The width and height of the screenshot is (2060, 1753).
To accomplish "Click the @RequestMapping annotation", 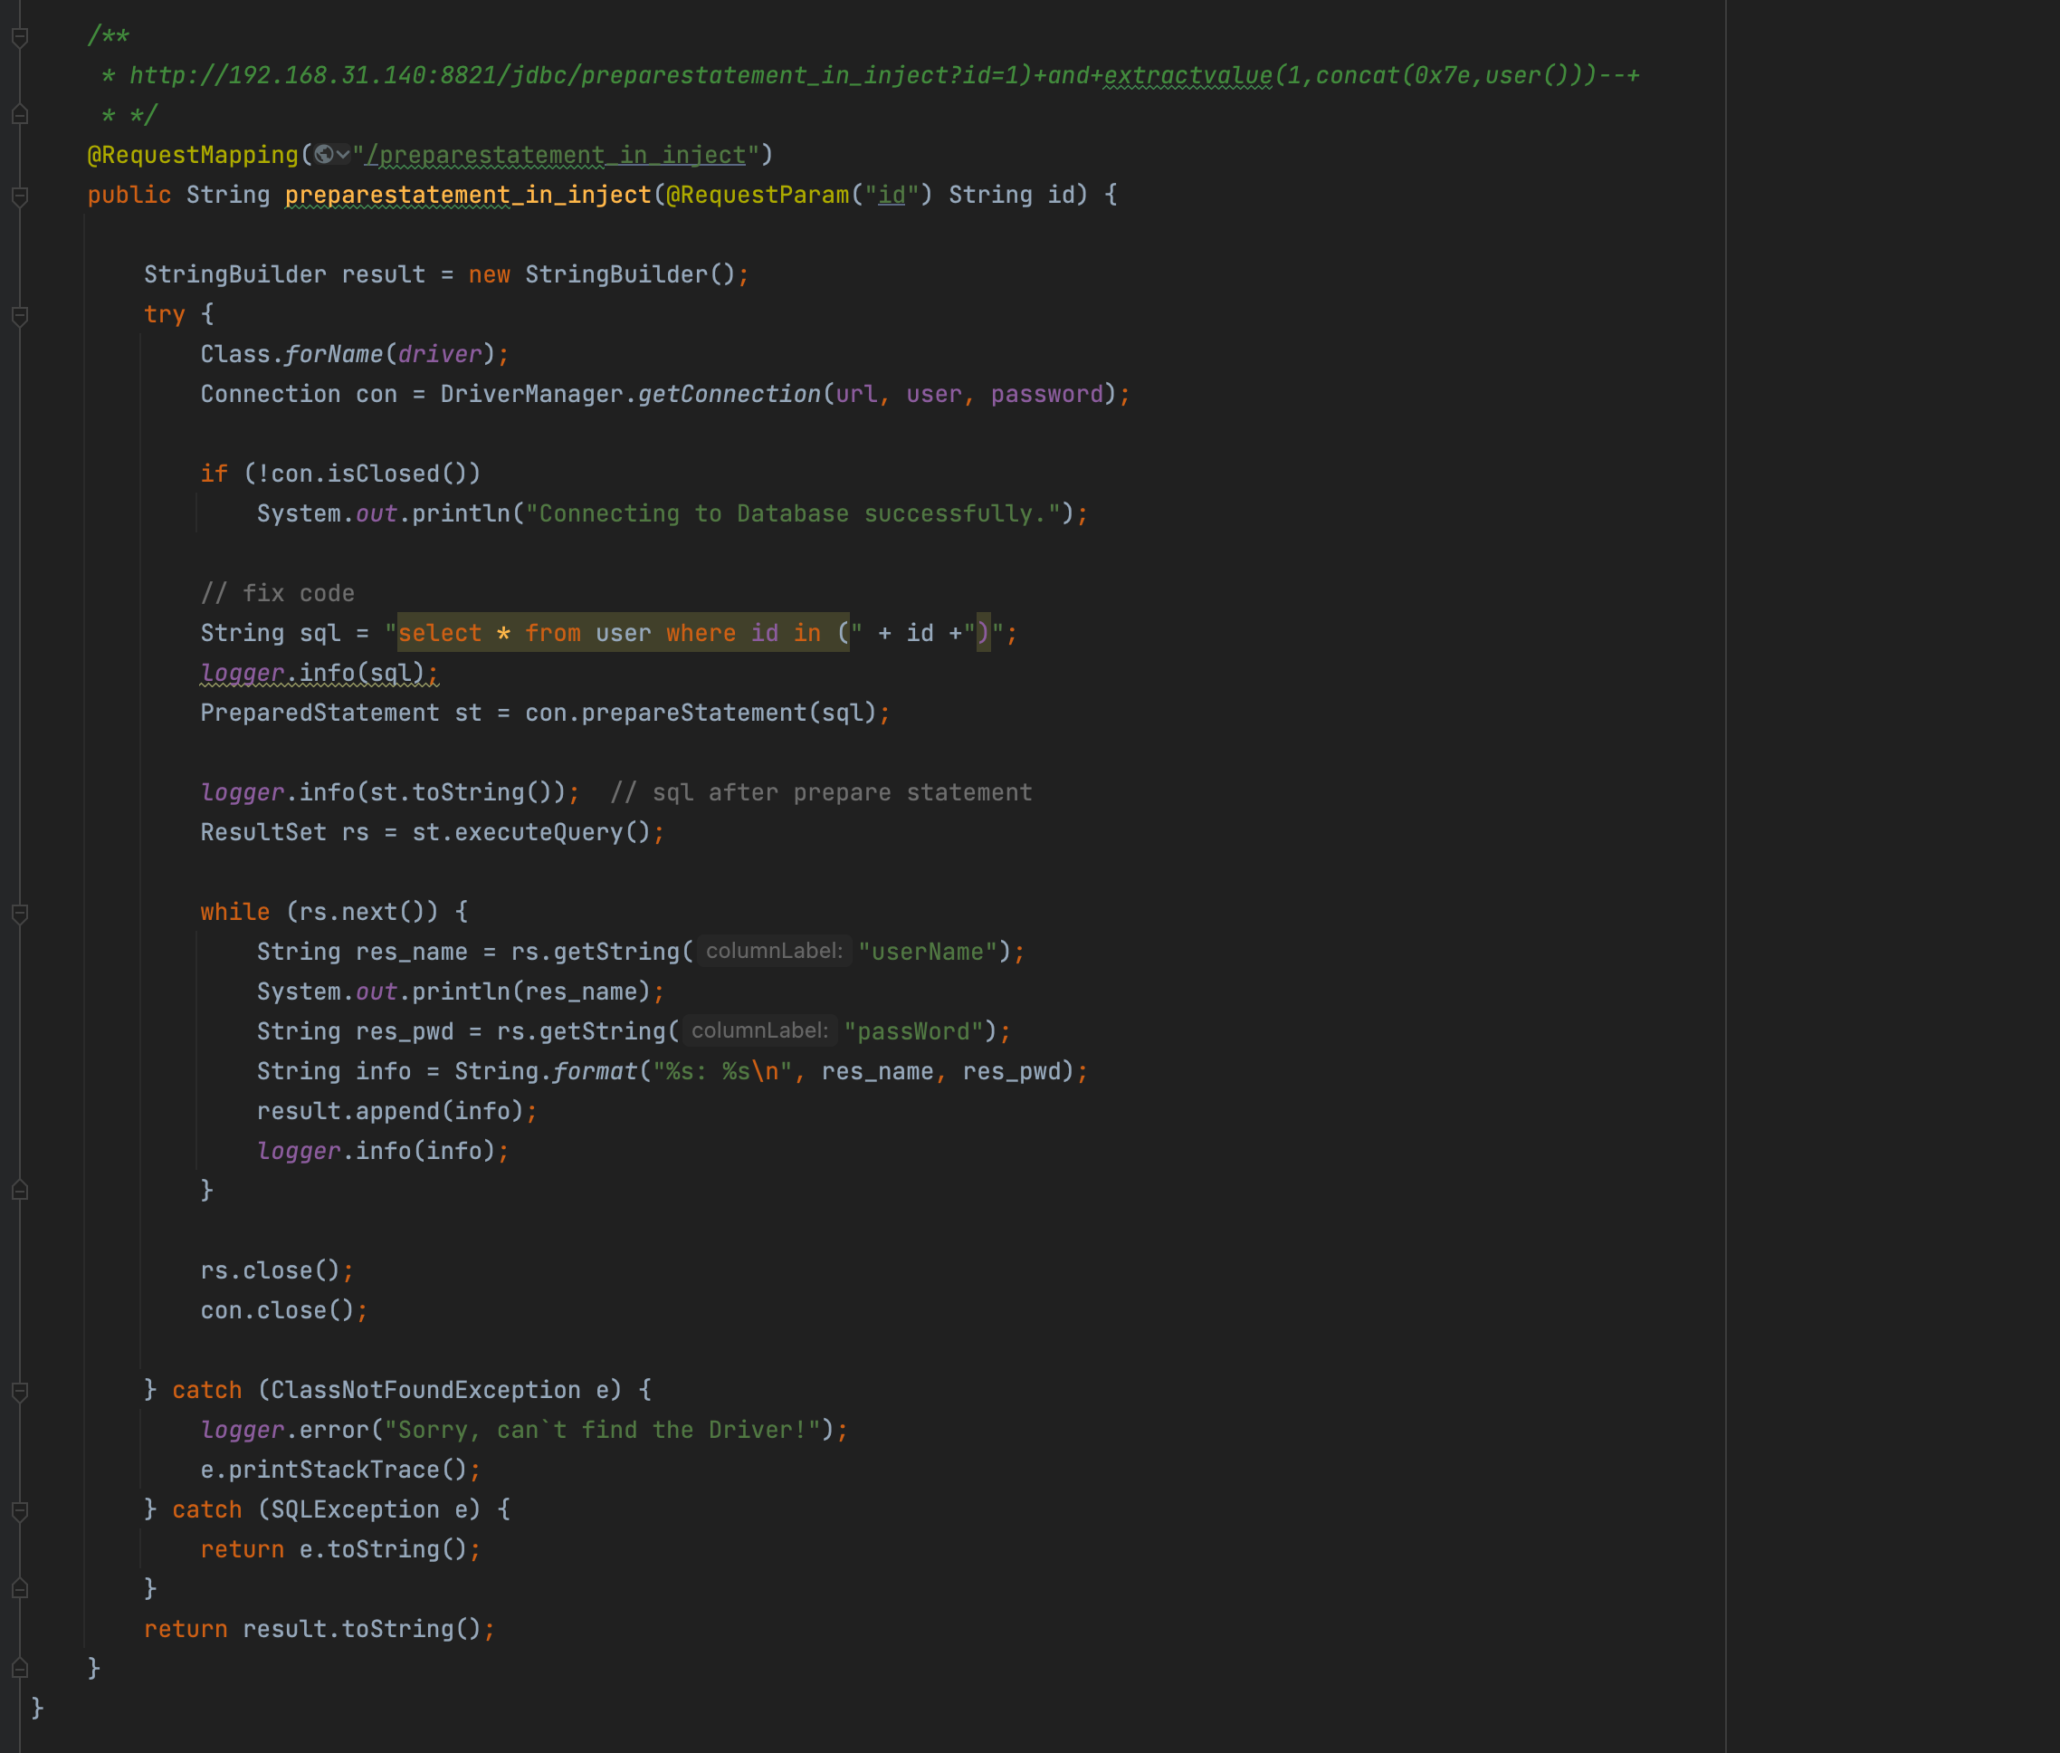I will (x=193, y=156).
